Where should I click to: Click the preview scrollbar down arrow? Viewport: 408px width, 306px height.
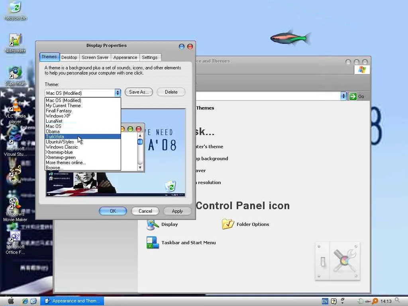click(140, 168)
